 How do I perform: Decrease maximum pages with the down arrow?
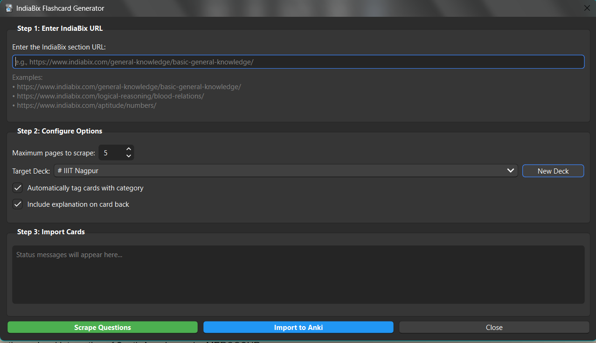coord(128,155)
